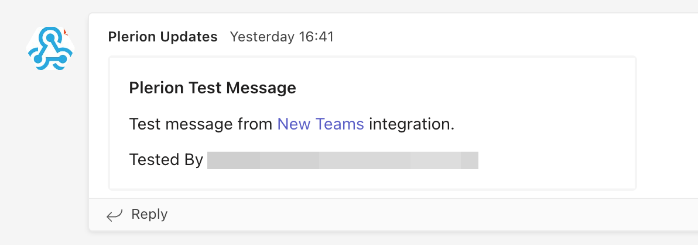This screenshot has height=245, width=698.
Task: Click the Yesterday 16:41 timestamp
Action: [x=281, y=37]
